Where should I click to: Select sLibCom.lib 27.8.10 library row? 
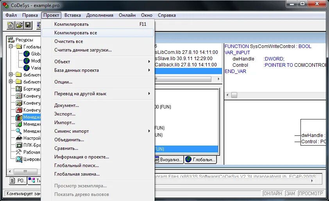(x=188, y=52)
